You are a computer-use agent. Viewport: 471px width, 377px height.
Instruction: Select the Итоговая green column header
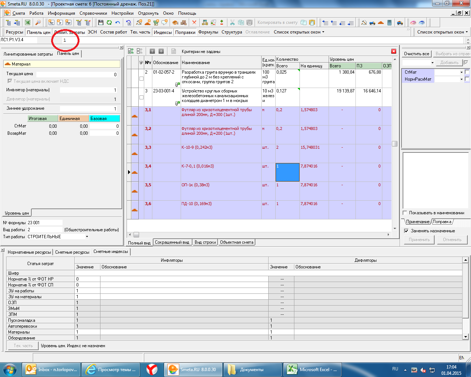(43, 119)
